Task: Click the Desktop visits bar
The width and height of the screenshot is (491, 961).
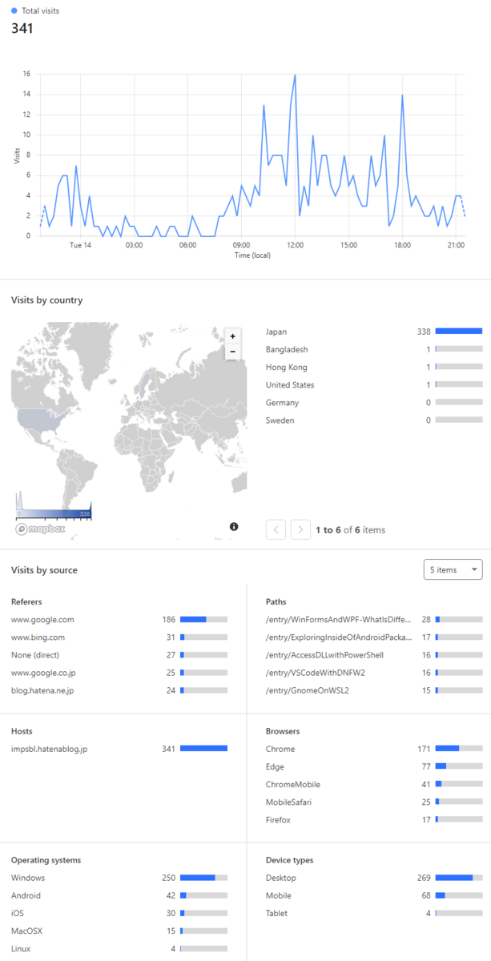Action: point(459,878)
